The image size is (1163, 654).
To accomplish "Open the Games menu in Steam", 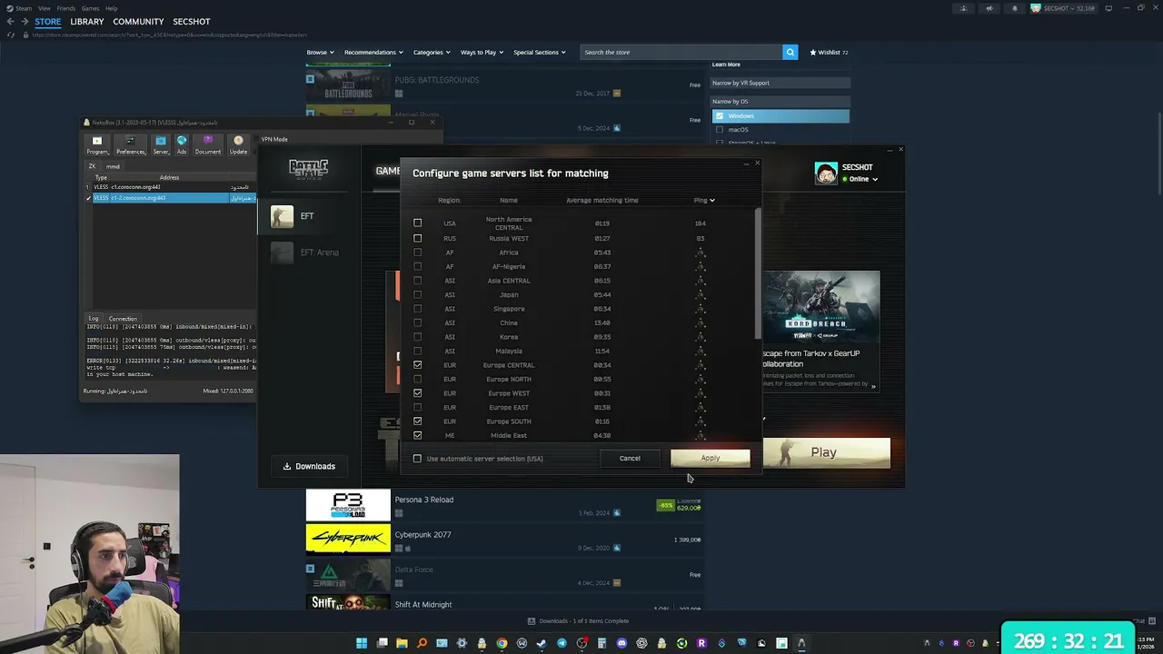I will coord(90,8).
